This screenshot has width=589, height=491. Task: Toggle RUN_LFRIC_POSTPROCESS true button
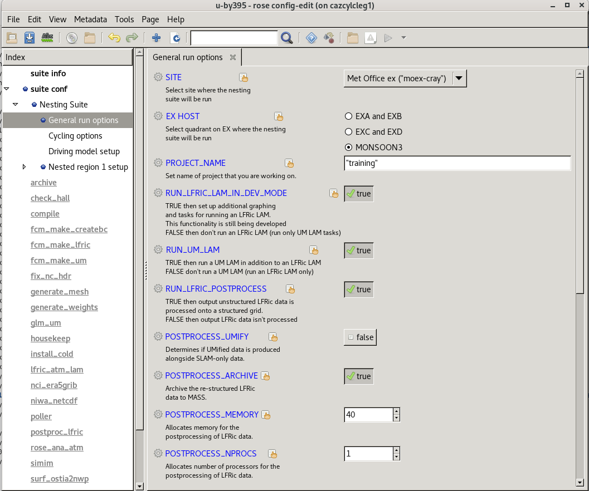click(359, 289)
